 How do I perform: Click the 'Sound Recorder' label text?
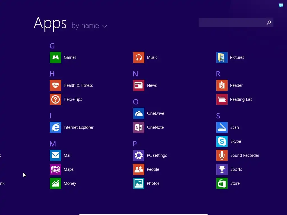[245, 155]
